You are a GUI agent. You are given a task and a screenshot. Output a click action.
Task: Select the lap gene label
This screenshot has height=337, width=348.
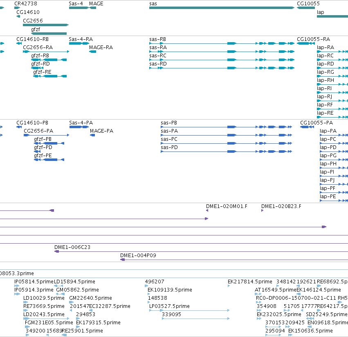click(x=320, y=12)
